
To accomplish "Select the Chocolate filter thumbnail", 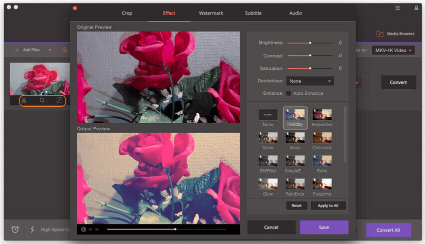I will [x=322, y=138].
